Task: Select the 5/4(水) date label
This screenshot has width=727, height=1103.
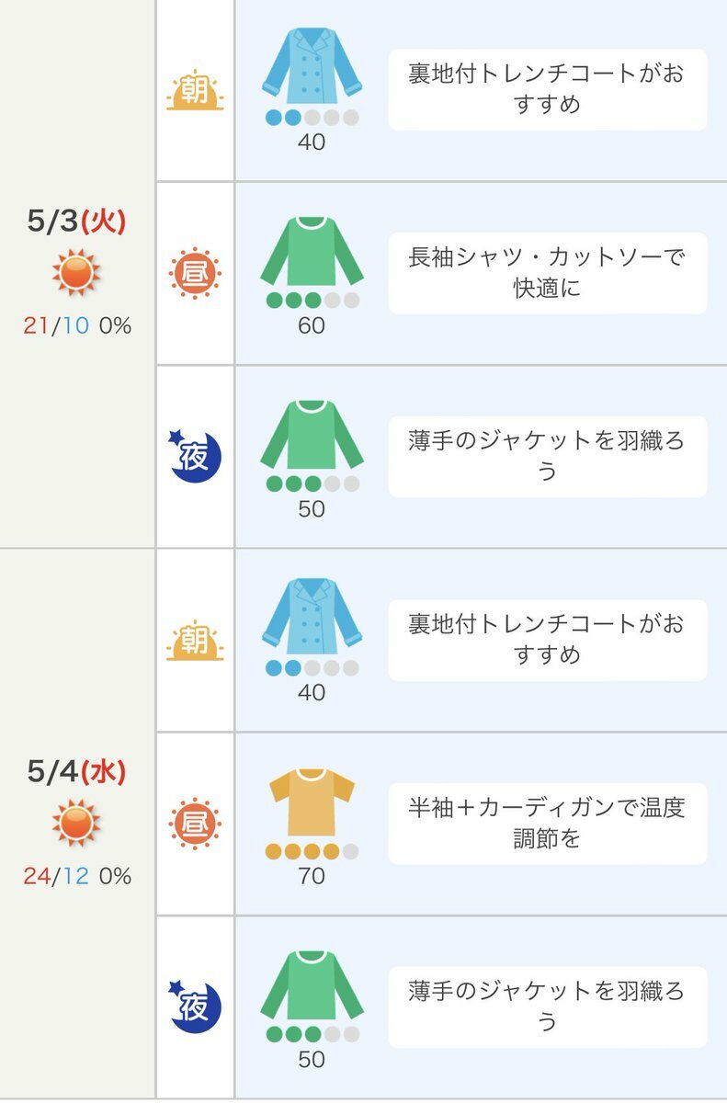Action: [x=76, y=772]
